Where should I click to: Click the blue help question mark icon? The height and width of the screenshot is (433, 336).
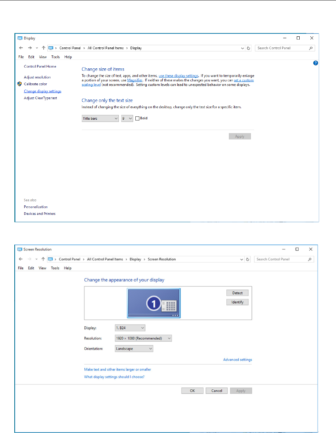pos(315,63)
